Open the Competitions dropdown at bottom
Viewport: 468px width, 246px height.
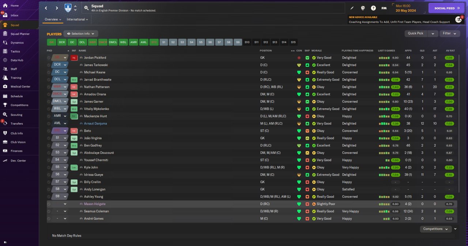point(436,229)
